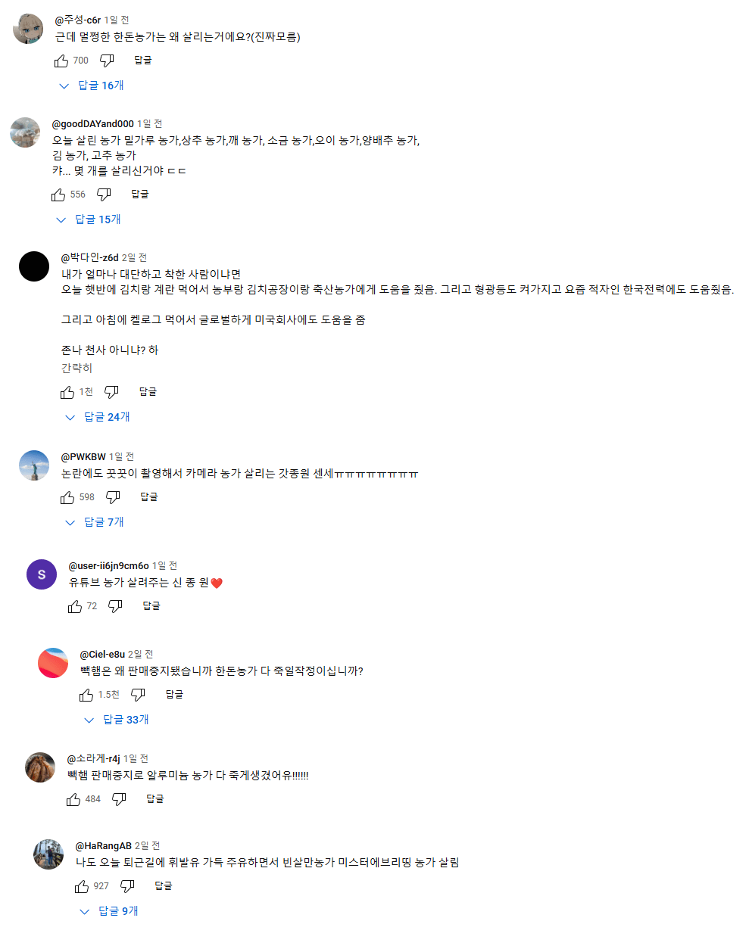Open @goodDAYand000 channel username link
The image size is (749, 946).
(92, 123)
